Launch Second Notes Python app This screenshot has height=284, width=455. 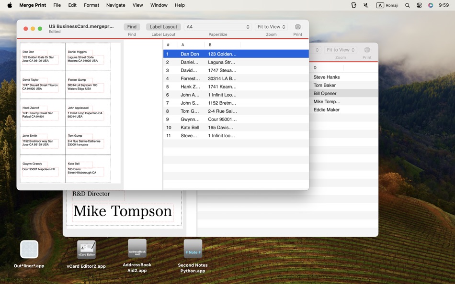(x=193, y=249)
